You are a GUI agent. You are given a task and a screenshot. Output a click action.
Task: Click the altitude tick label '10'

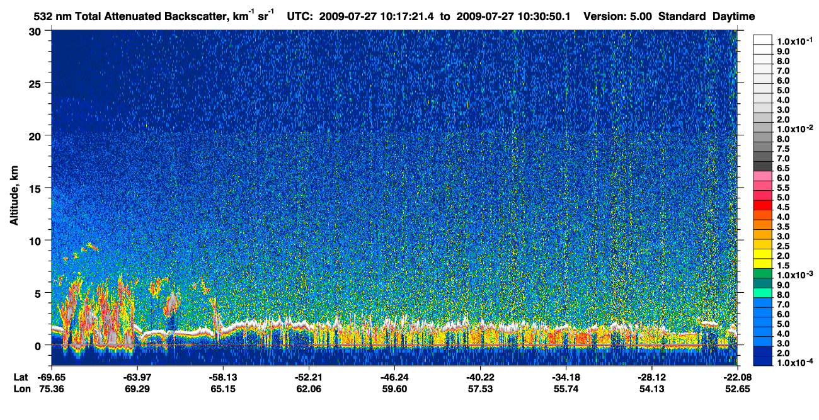[x=37, y=241]
